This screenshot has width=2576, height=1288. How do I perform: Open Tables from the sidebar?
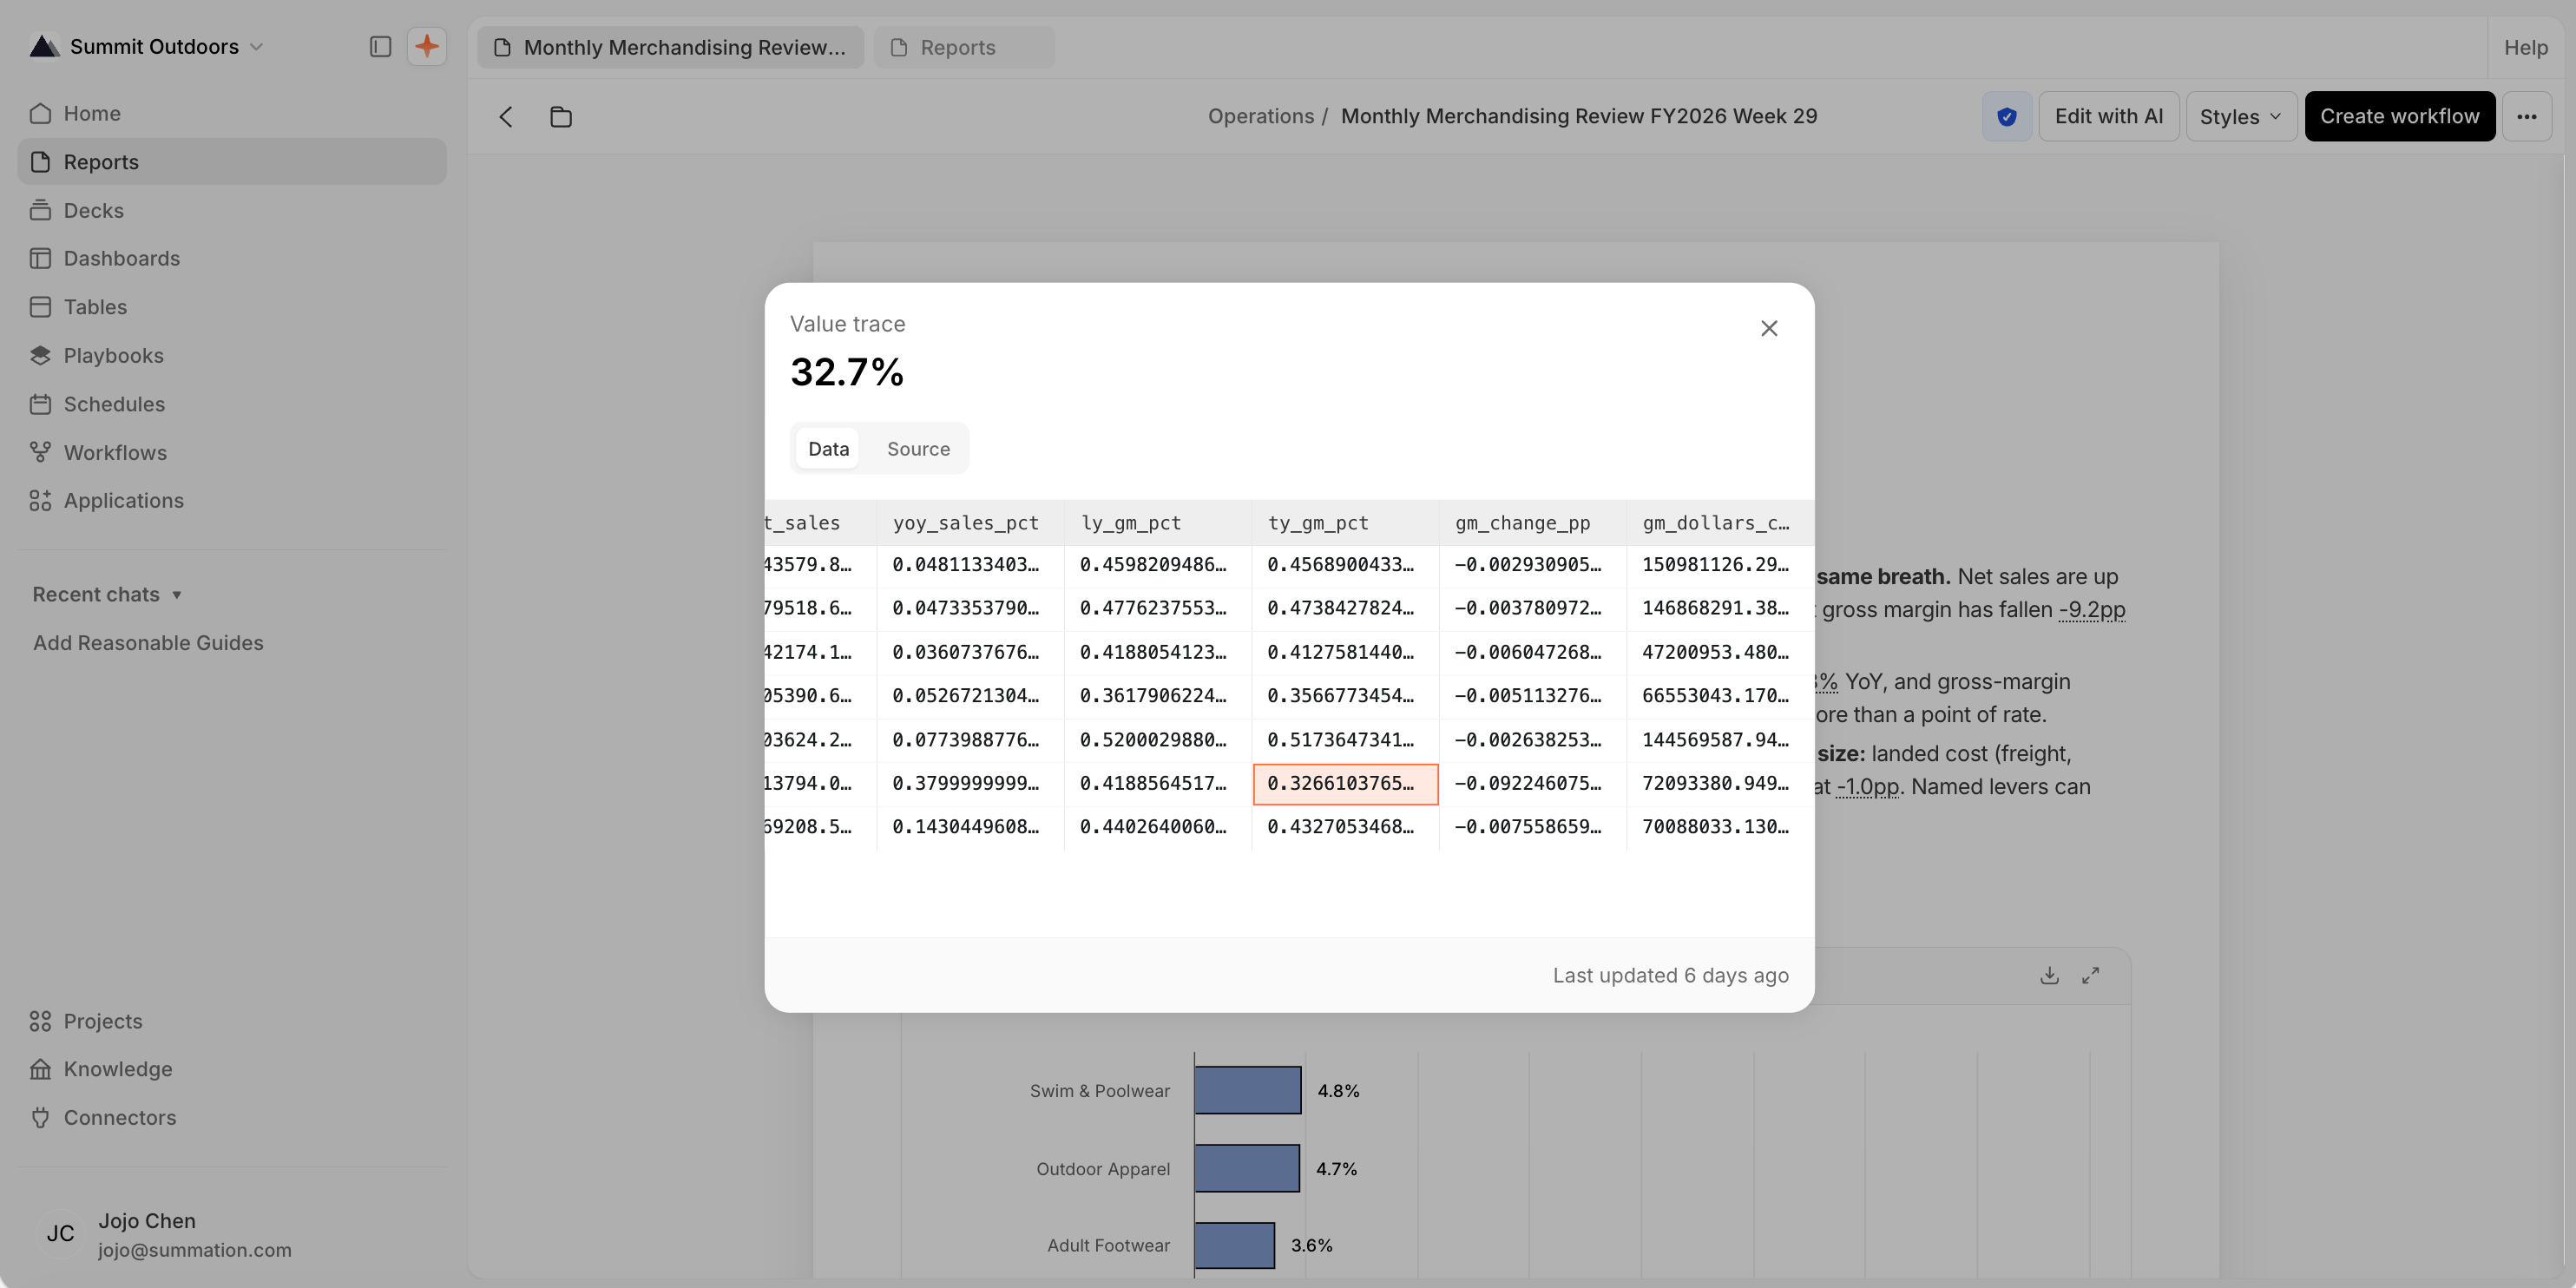[x=231, y=307]
